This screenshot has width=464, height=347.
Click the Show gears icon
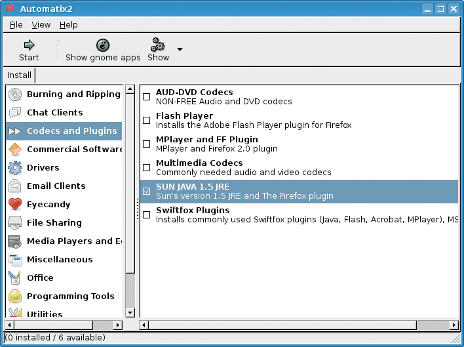click(157, 45)
